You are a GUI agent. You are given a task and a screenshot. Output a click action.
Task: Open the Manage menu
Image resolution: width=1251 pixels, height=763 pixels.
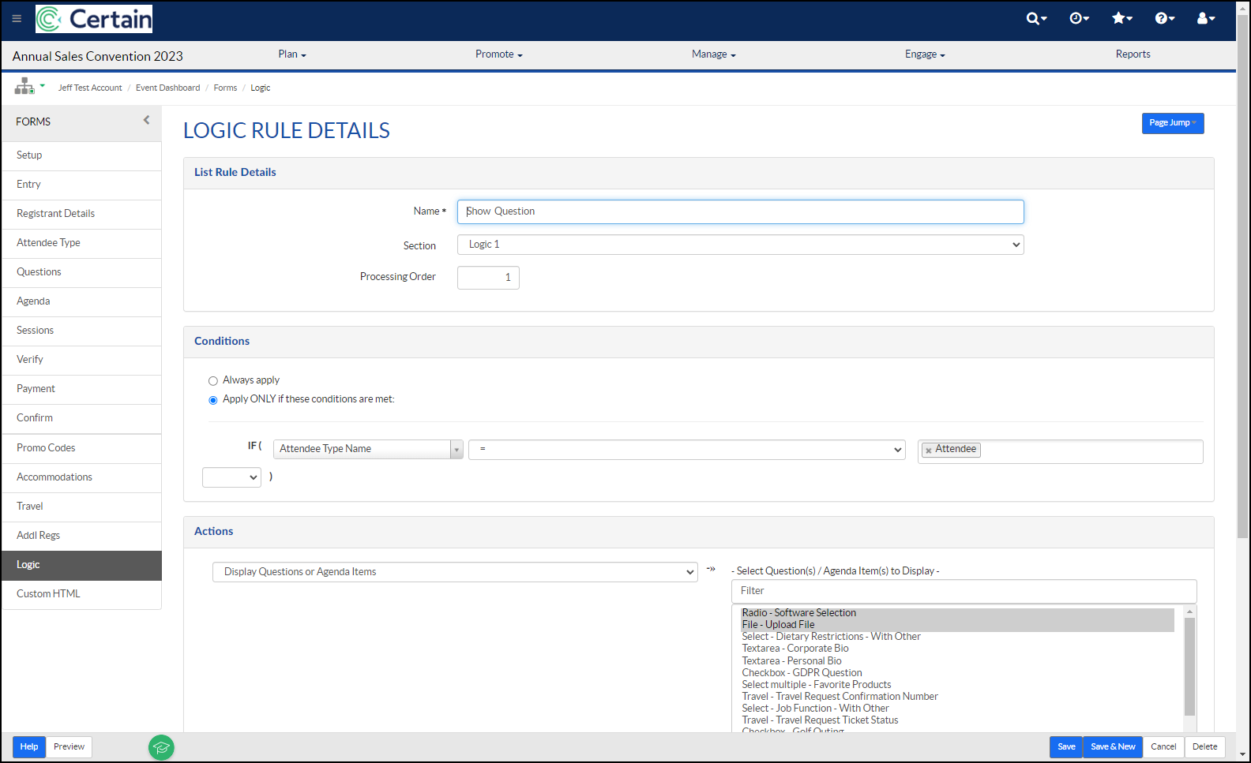tap(714, 54)
